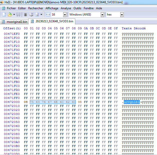Screen dimensions: 157x155
Task: Click the bytes per row field showing 16
Action: 57,15
